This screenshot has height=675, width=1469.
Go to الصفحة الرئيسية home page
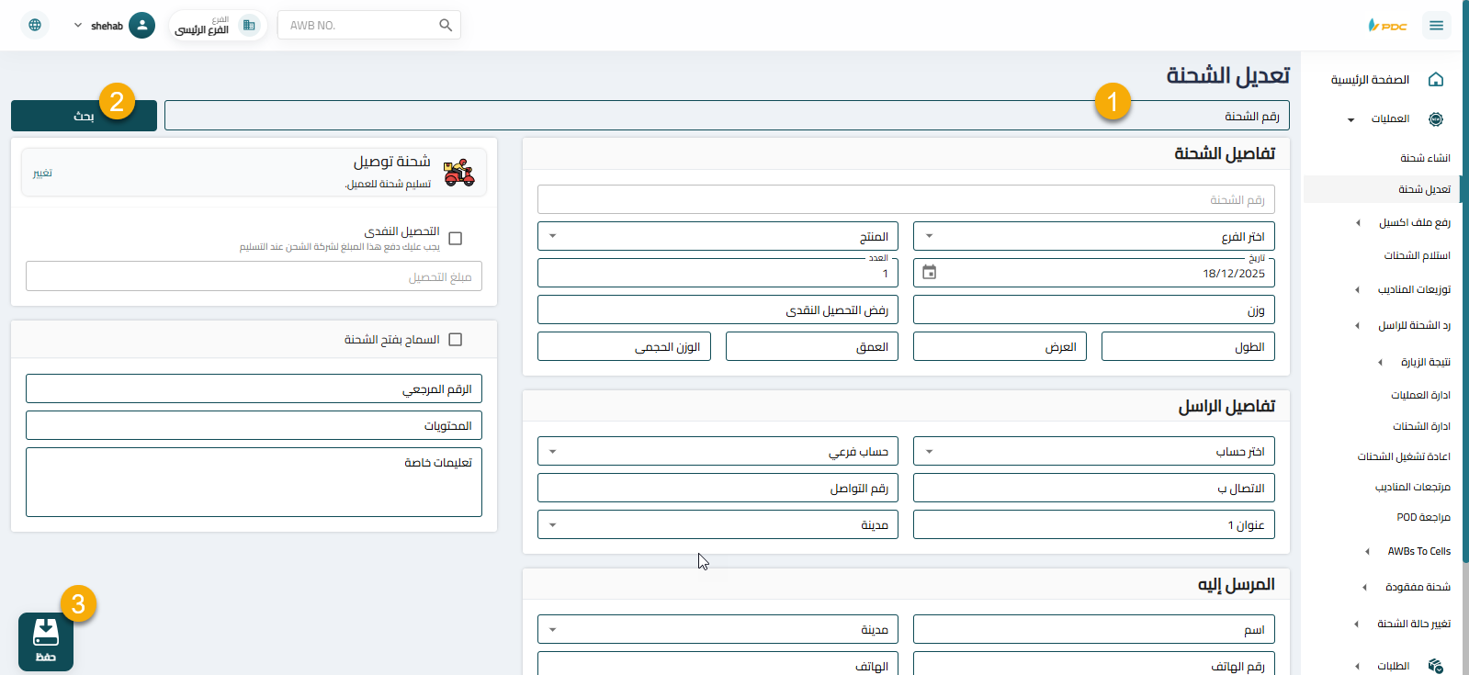[1370, 80]
